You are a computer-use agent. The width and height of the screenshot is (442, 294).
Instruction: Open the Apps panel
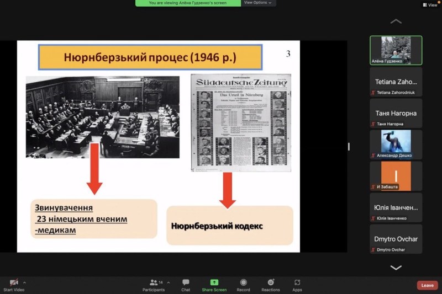coord(297,285)
